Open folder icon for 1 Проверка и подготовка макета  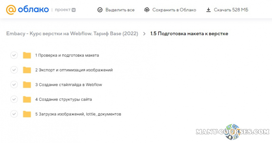click(x=27, y=55)
